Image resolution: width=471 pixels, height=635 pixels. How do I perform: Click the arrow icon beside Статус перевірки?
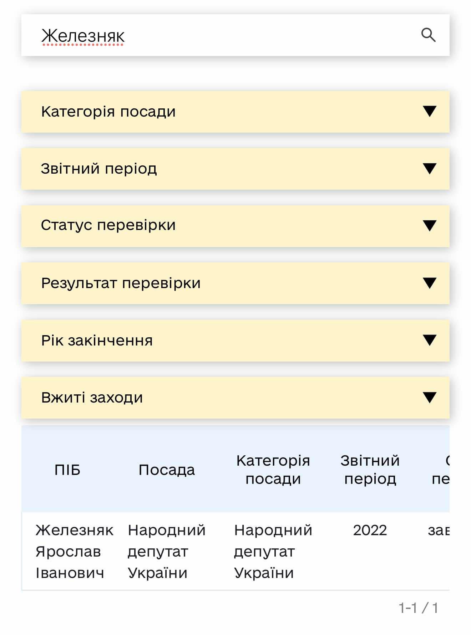(x=430, y=226)
